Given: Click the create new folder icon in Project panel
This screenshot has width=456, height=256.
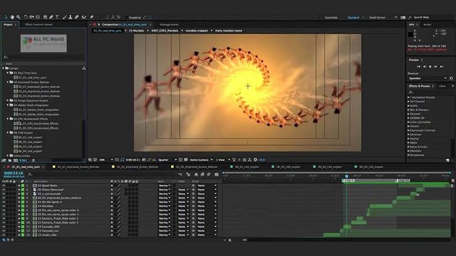Looking at the screenshot, I should [10, 160].
